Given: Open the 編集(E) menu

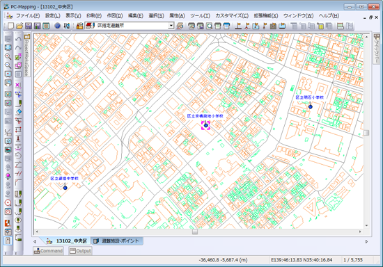Looking at the screenshot, I should [136, 16].
